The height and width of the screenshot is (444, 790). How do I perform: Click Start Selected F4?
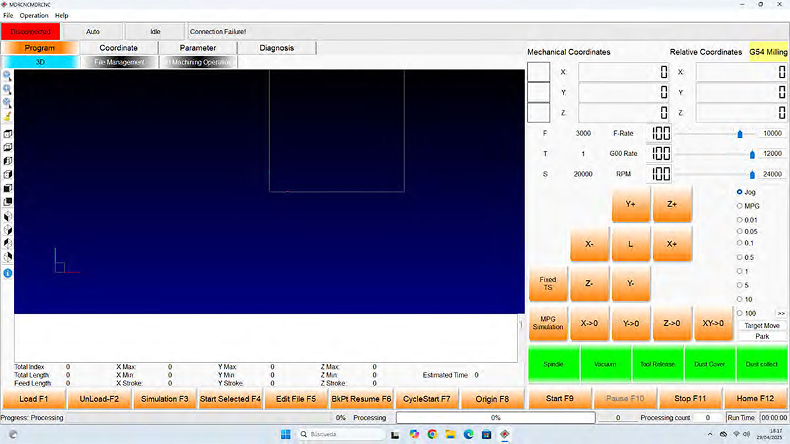tap(230, 399)
